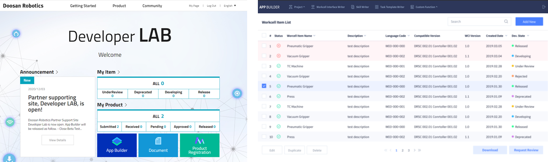Click the search magnifier icon
The height and width of the screenshot is (162, 548).
coord(506,21)
